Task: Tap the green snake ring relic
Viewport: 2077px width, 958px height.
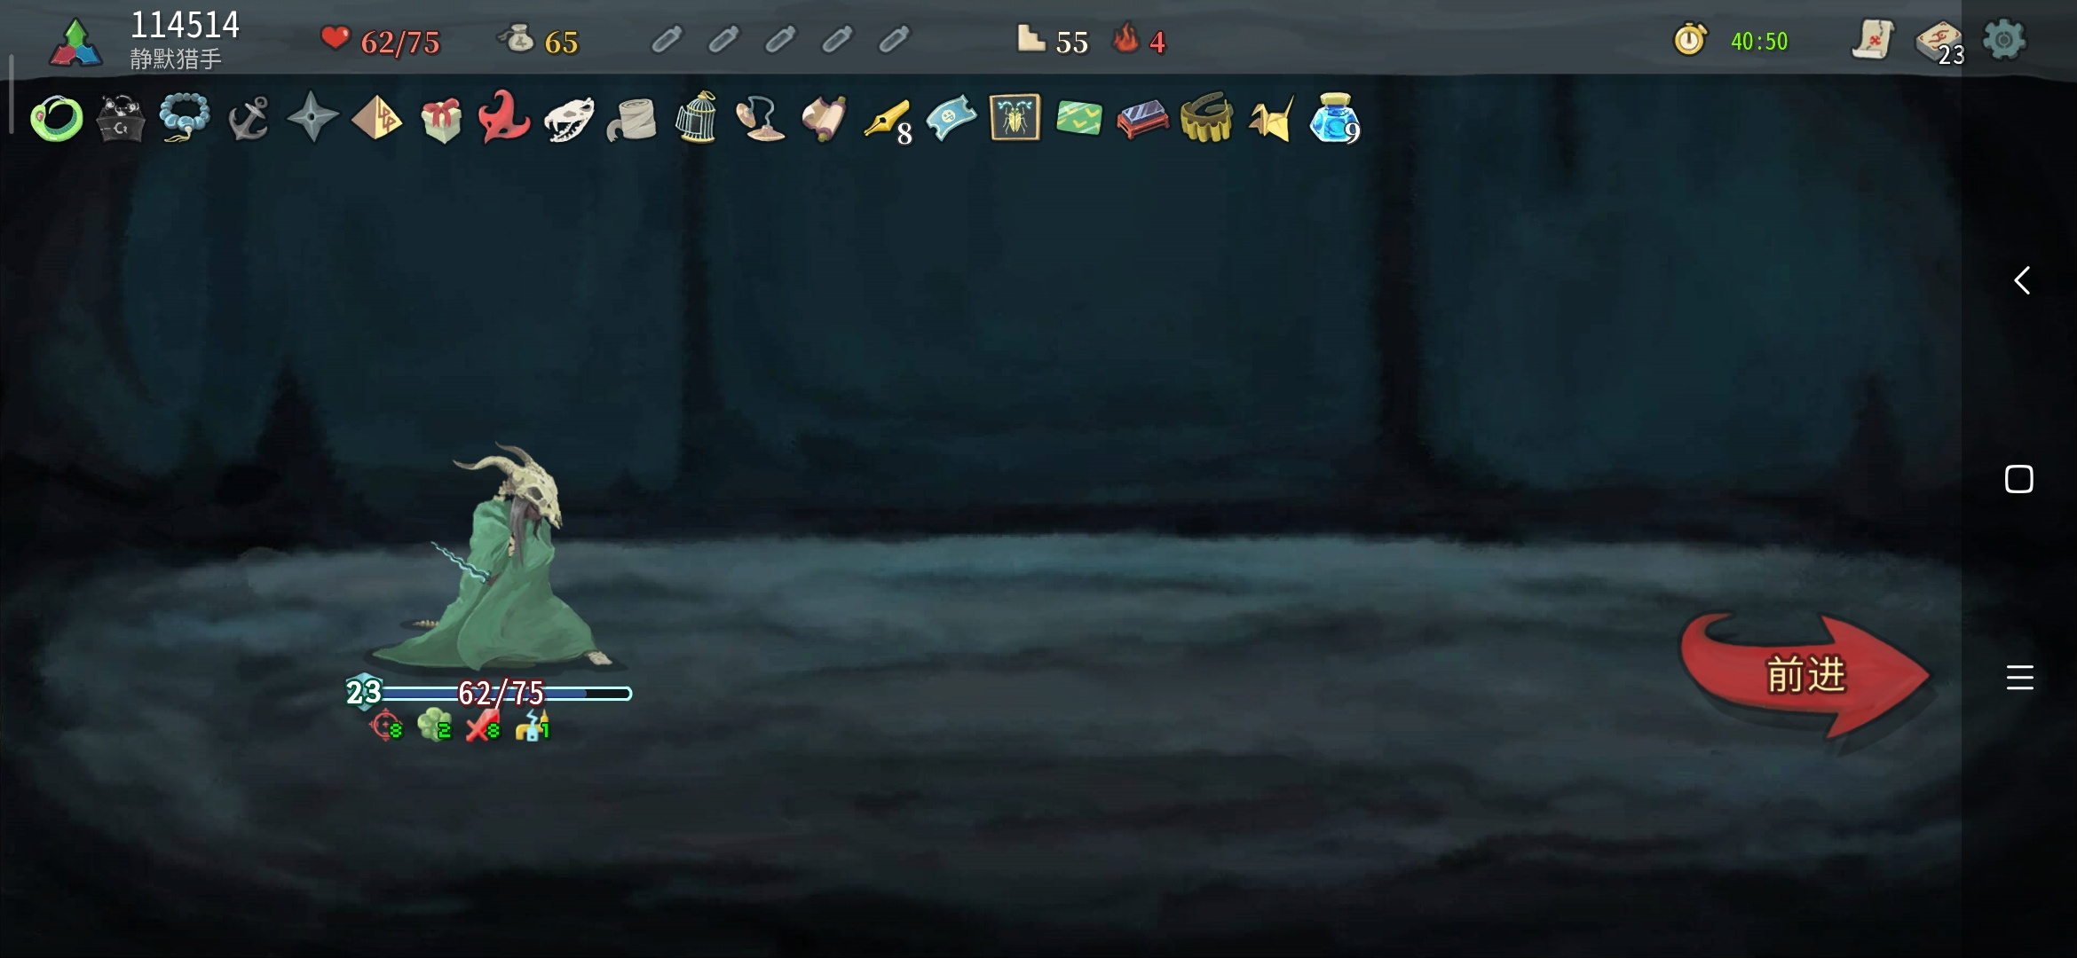Action: [57, 119]
